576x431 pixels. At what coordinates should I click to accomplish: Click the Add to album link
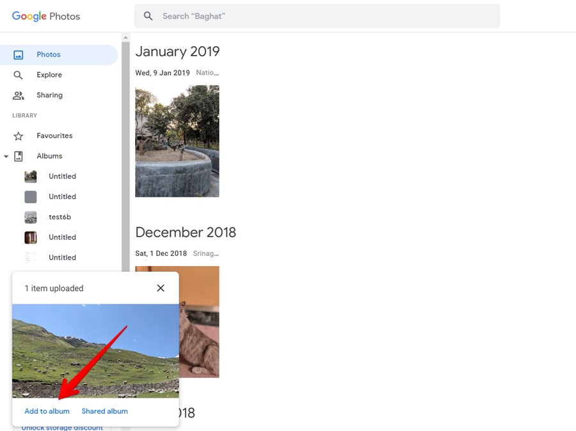click(47, 411)
